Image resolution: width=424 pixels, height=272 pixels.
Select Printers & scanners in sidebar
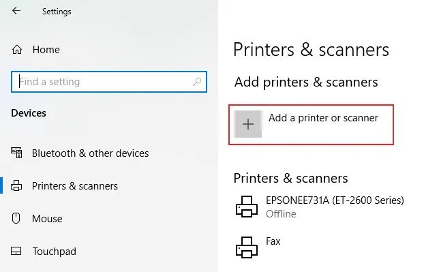click(x=75, y=186)
